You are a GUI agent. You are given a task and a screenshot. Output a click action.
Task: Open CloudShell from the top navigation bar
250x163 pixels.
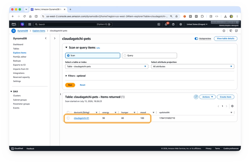(x=159, y=24)
